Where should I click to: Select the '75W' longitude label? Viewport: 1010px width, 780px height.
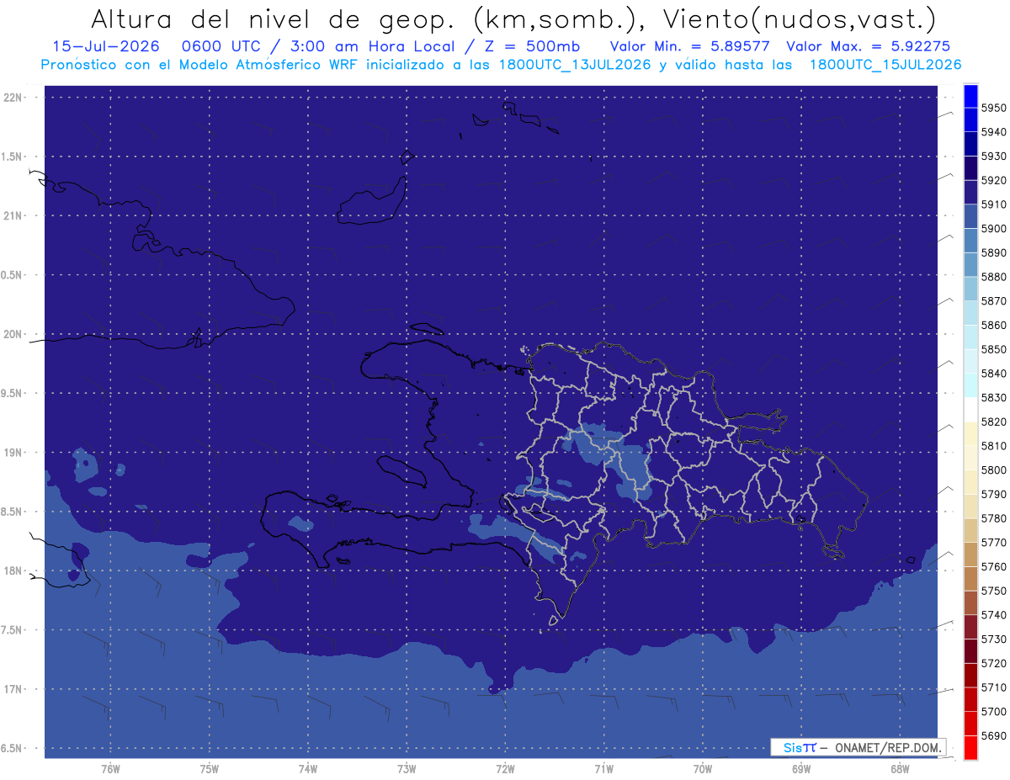point(209,769)
